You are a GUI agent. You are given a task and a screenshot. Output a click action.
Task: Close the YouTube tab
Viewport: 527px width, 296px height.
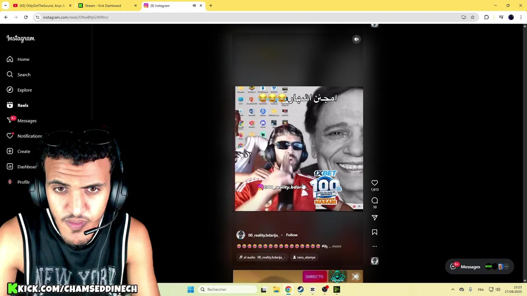(x=70, y=6)
